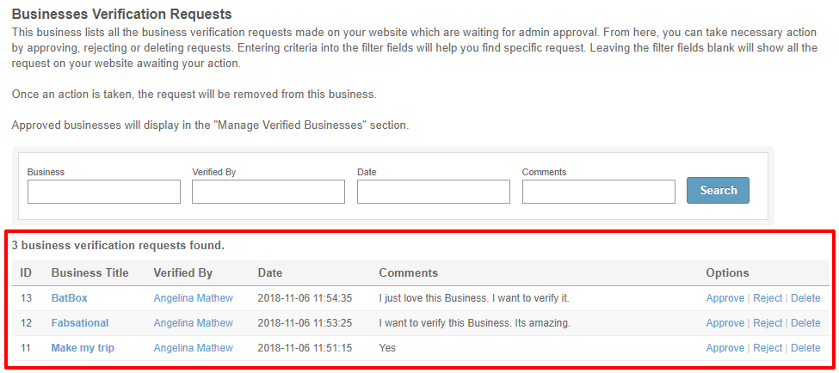Image resolution: width=839 pixels, height=373 pixels.
Task: Activate the Comments filter text field
Action: 598,192
